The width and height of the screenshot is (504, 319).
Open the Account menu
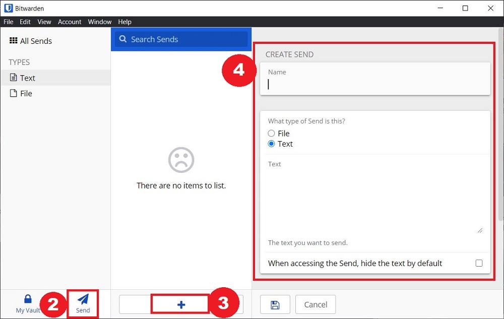pos(70,22)
